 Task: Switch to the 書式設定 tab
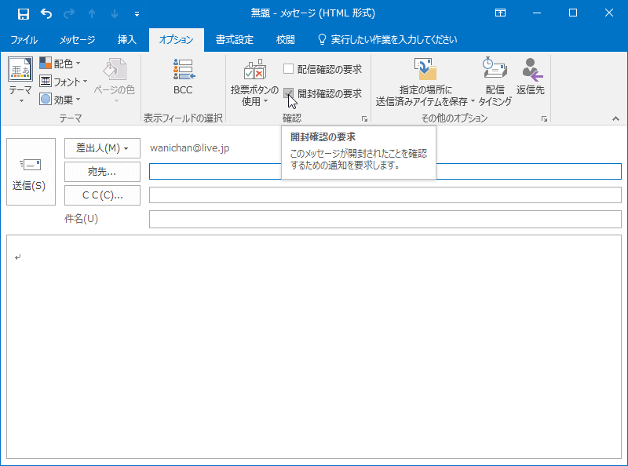point(234,38)
